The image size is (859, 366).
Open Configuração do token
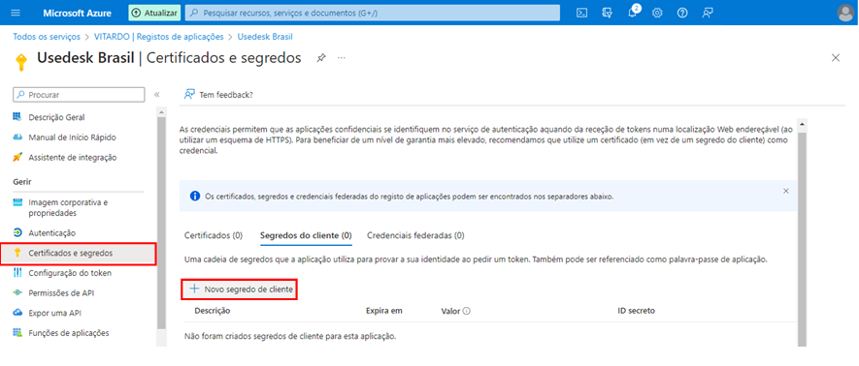pyautogui.click(x=70, y=273)
